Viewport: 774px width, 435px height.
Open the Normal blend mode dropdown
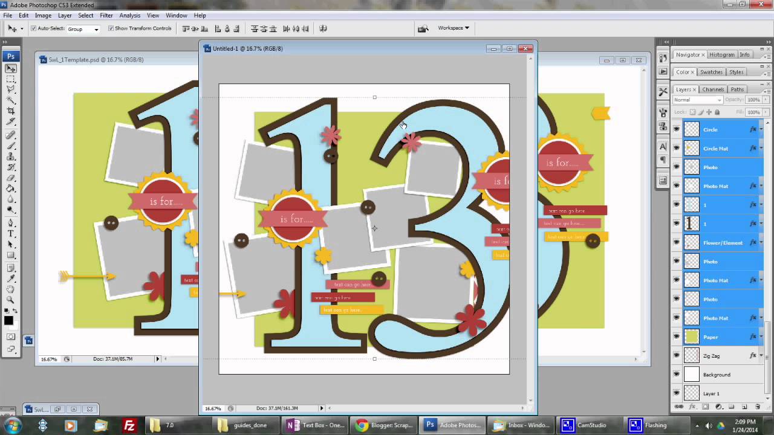(x=697, y=100)
